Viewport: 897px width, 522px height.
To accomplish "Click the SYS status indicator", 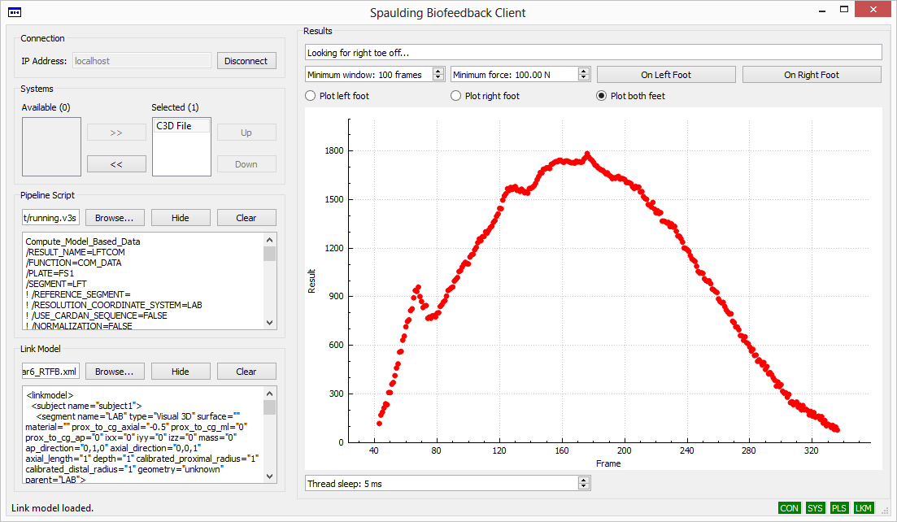I will pyautogui.click(x=815, y=507).
